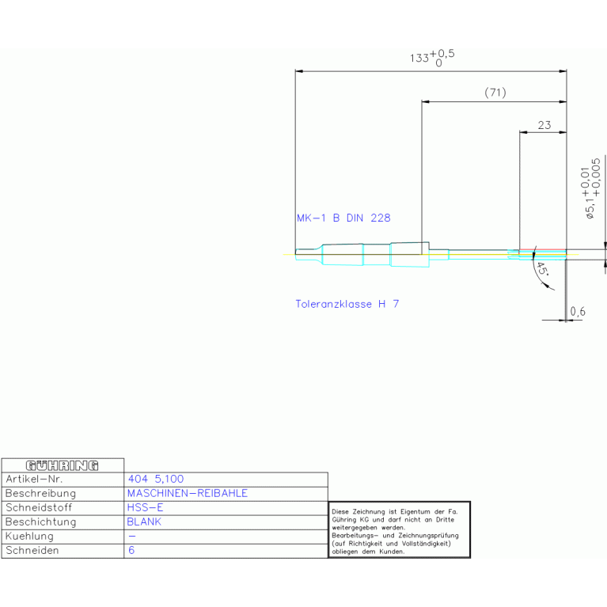Click the 133 overall length dimension

[x=432, y=57]
